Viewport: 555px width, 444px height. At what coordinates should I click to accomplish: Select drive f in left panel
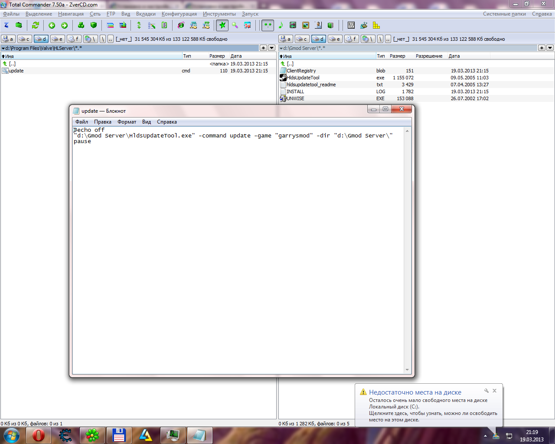[74, 39]
